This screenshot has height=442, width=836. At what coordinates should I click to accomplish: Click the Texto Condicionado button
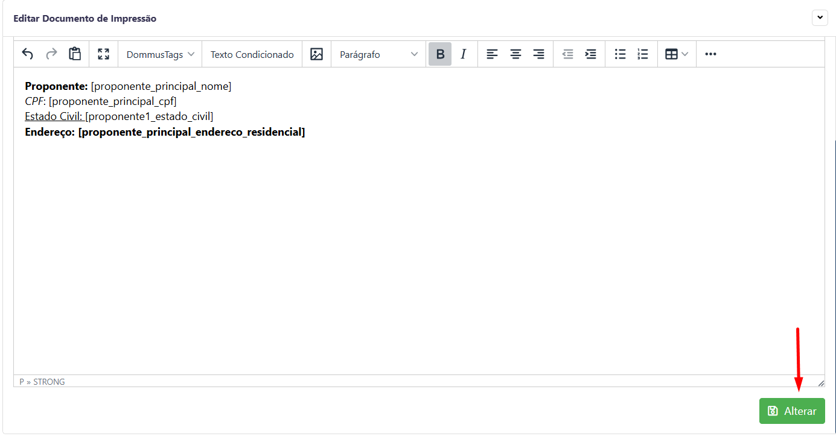[x=252, y=54]
